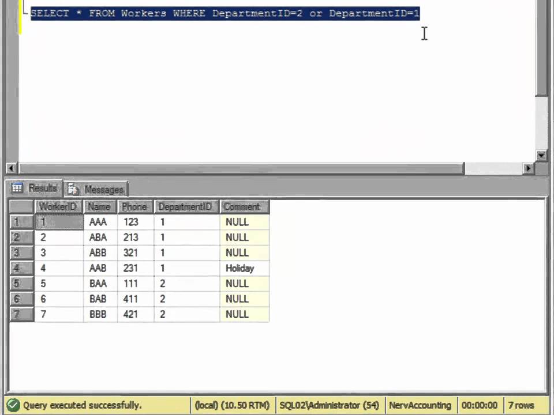Screen dimensions: 554x415
Task: Click the NervAccounting database status entry
Action: [x=420, y=405]
